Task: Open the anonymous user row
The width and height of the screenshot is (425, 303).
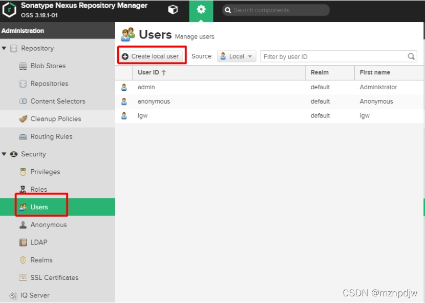Action: [269, 102]
